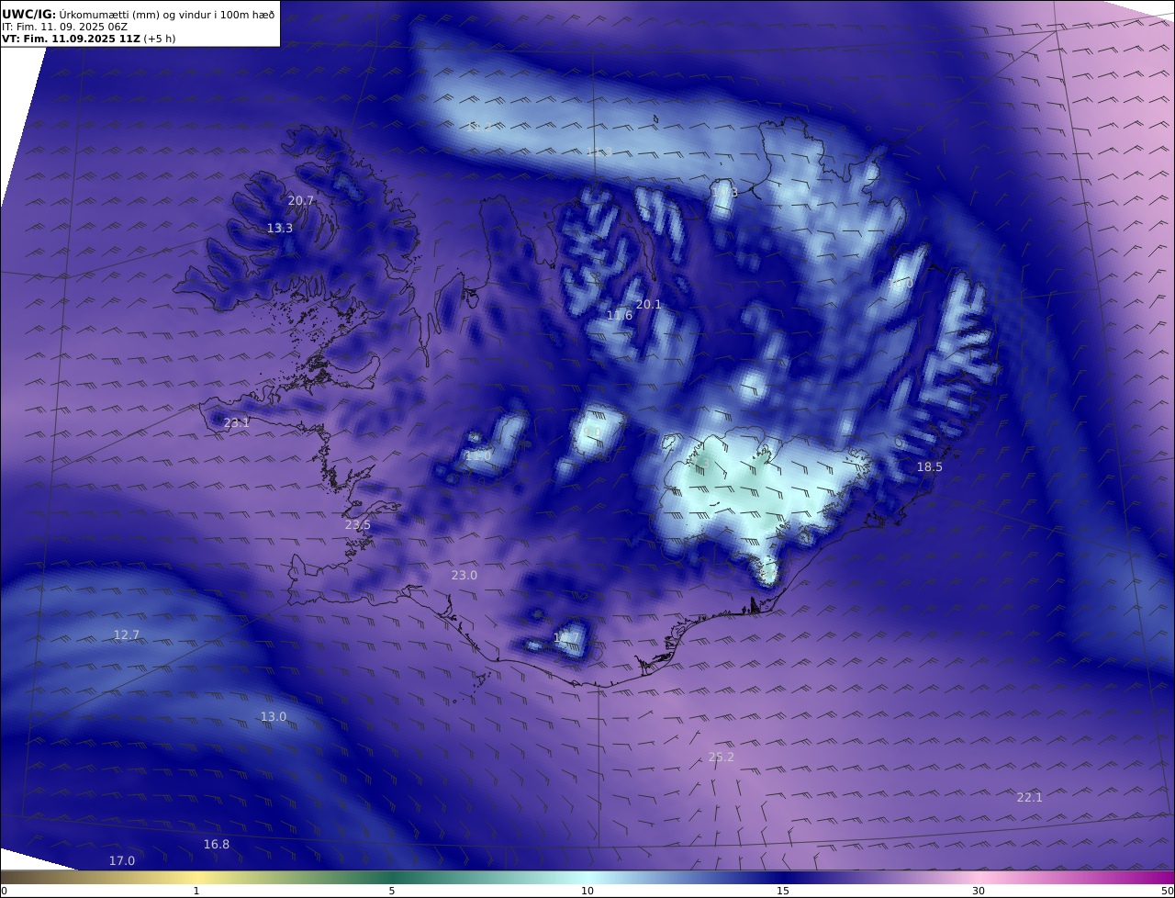Click the 0 tick on the color scale

[x=4, y=891]
